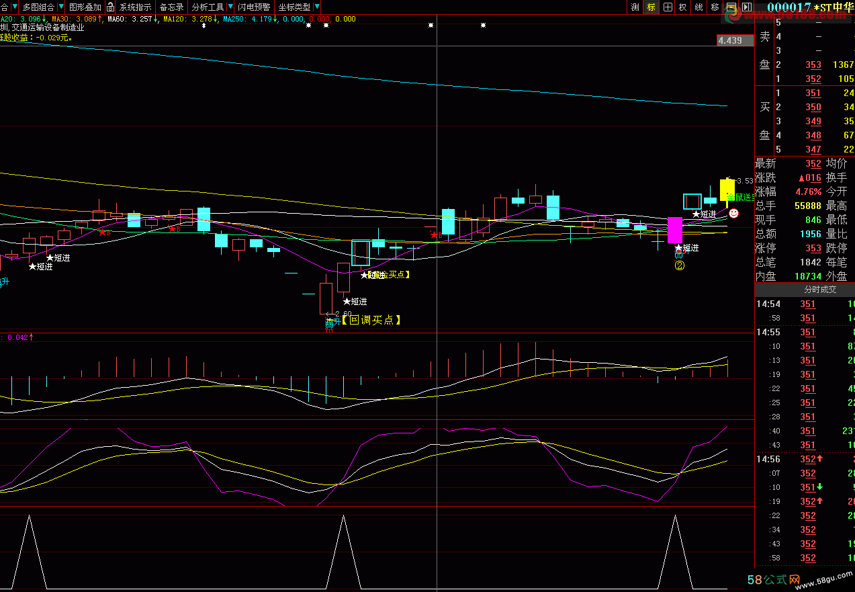This screenshot has width=855, height=592.
Task: Open the 备忘录 menu
Action: (x=171, y=7)
